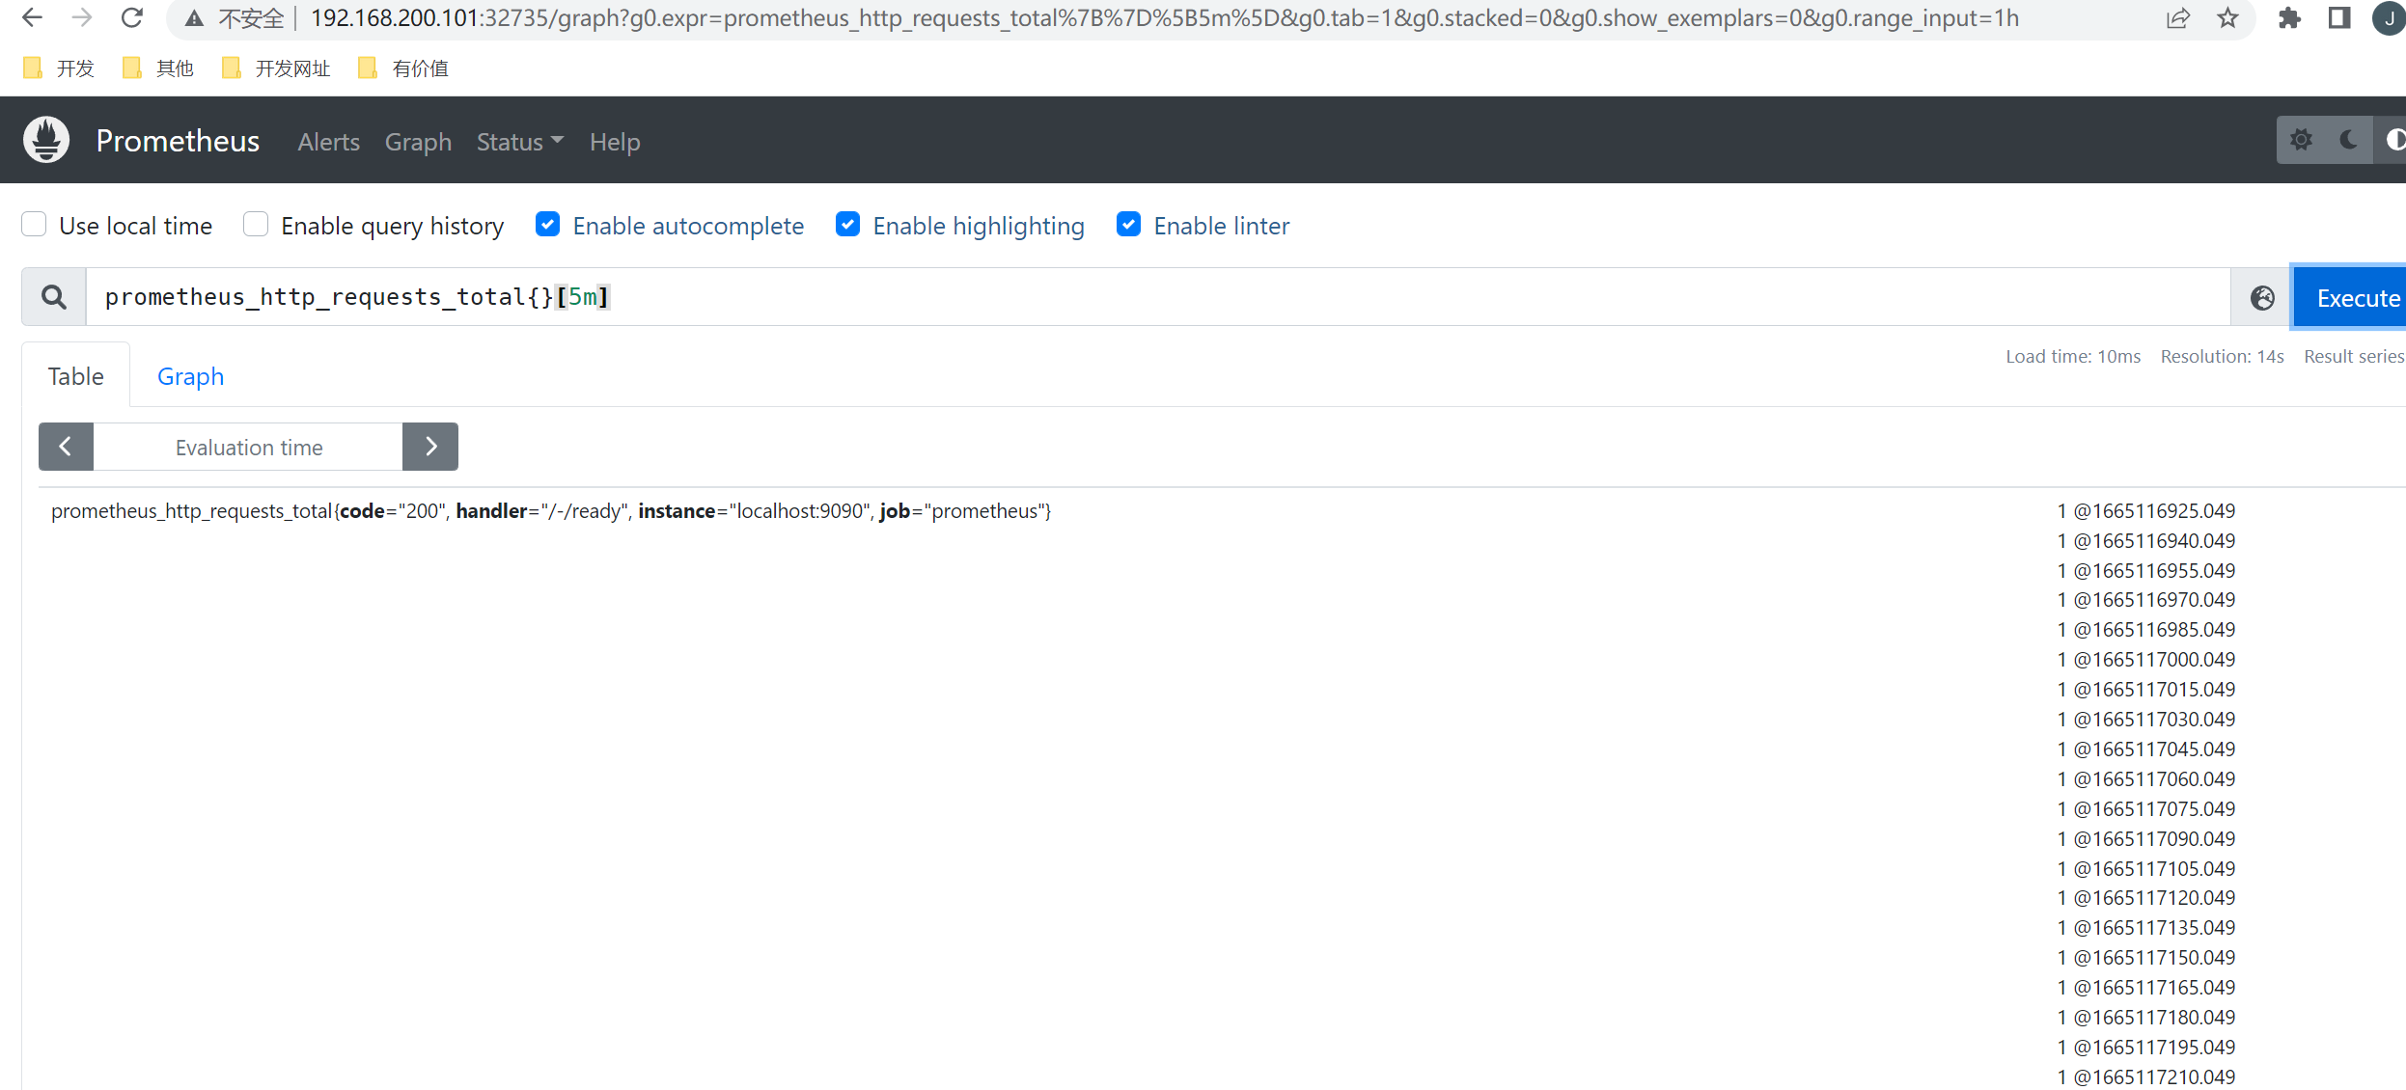Screen dimensions: 2406x1090
Task: Open the 有价值 bookmark folder
Action: click(403, 68)
